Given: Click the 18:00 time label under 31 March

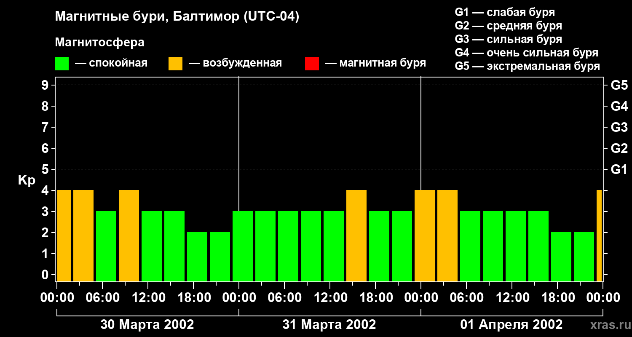Looking at the screenshot, I should point(375,298).
